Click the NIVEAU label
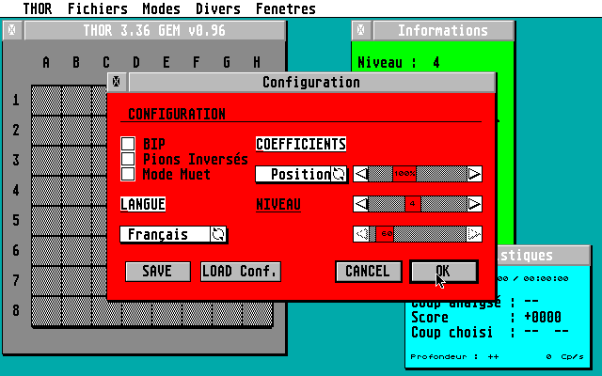This screenshot has height=376, width=602. pyautogui.click(x=278, y=204)
